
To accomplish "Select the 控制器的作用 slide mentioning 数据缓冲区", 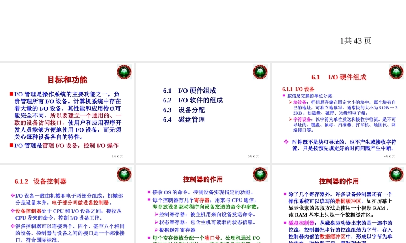I will (x=339, y=204).
